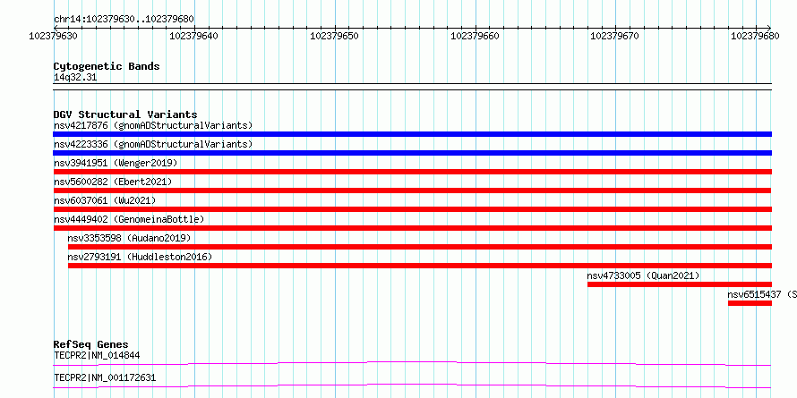The width and height of the screenshot is (797, 398).
Task: Select the RefSeq Genes track title
Action: (91, 344)
